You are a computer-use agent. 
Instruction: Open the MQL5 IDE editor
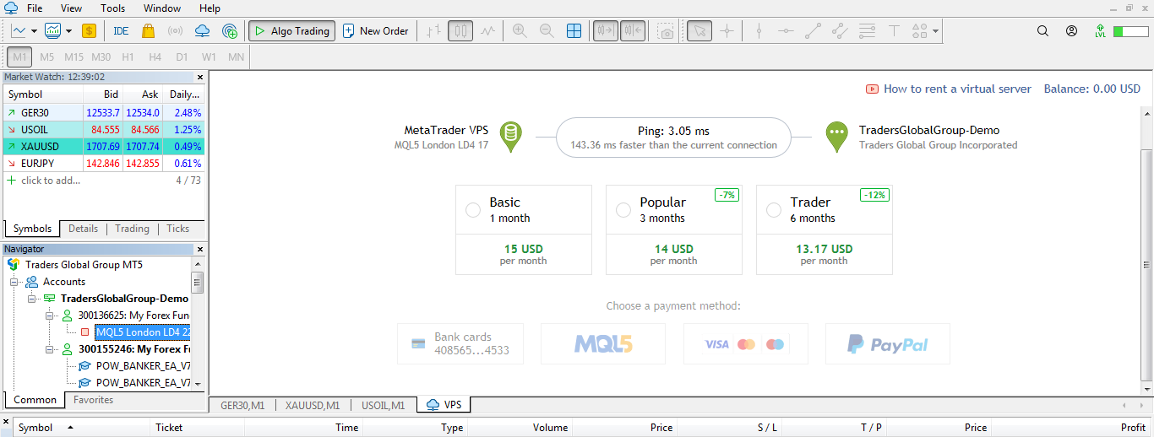click(x=121, y=31)
